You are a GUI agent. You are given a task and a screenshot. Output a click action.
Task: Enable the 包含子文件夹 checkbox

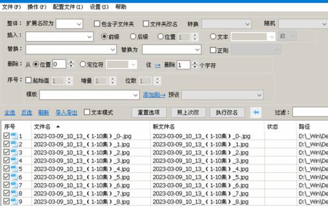tap(97, 24)
